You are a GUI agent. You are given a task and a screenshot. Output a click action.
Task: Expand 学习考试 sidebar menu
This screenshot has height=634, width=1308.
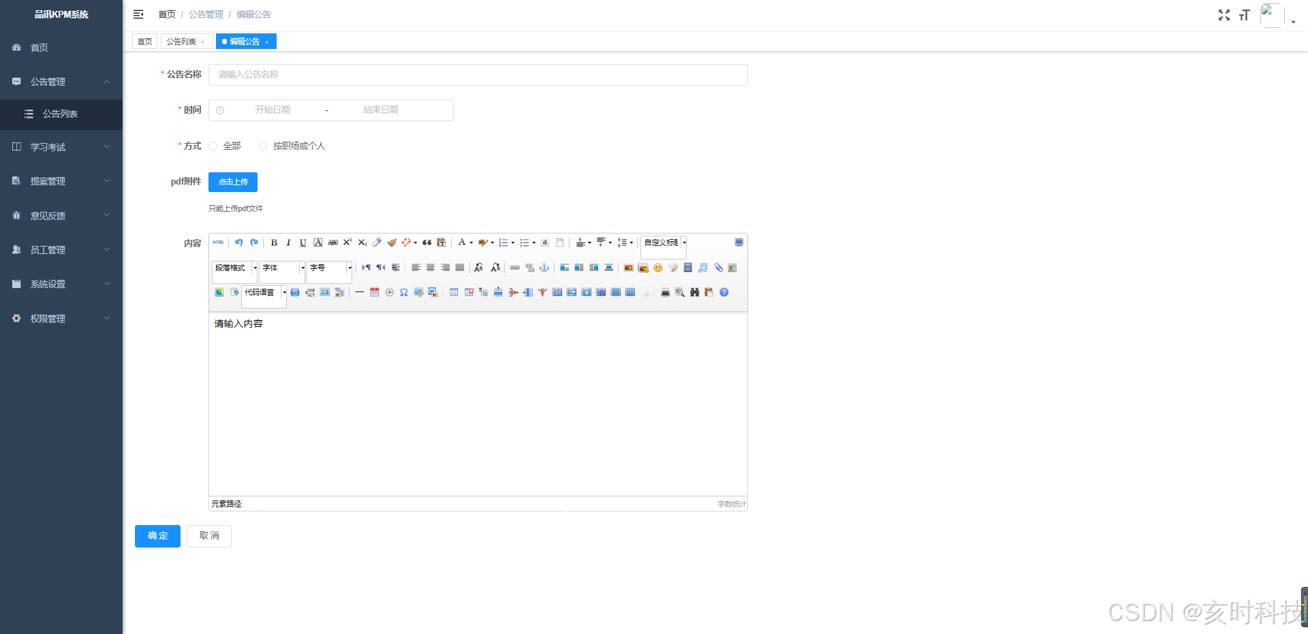pyautogui.click(x=61, y=147)
